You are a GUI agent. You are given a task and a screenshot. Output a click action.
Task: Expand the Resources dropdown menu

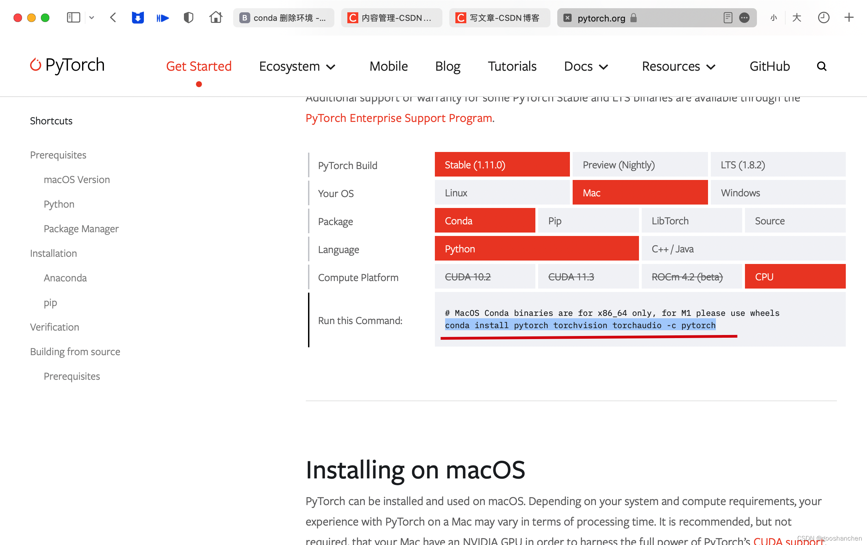click(x=678, y=67)
